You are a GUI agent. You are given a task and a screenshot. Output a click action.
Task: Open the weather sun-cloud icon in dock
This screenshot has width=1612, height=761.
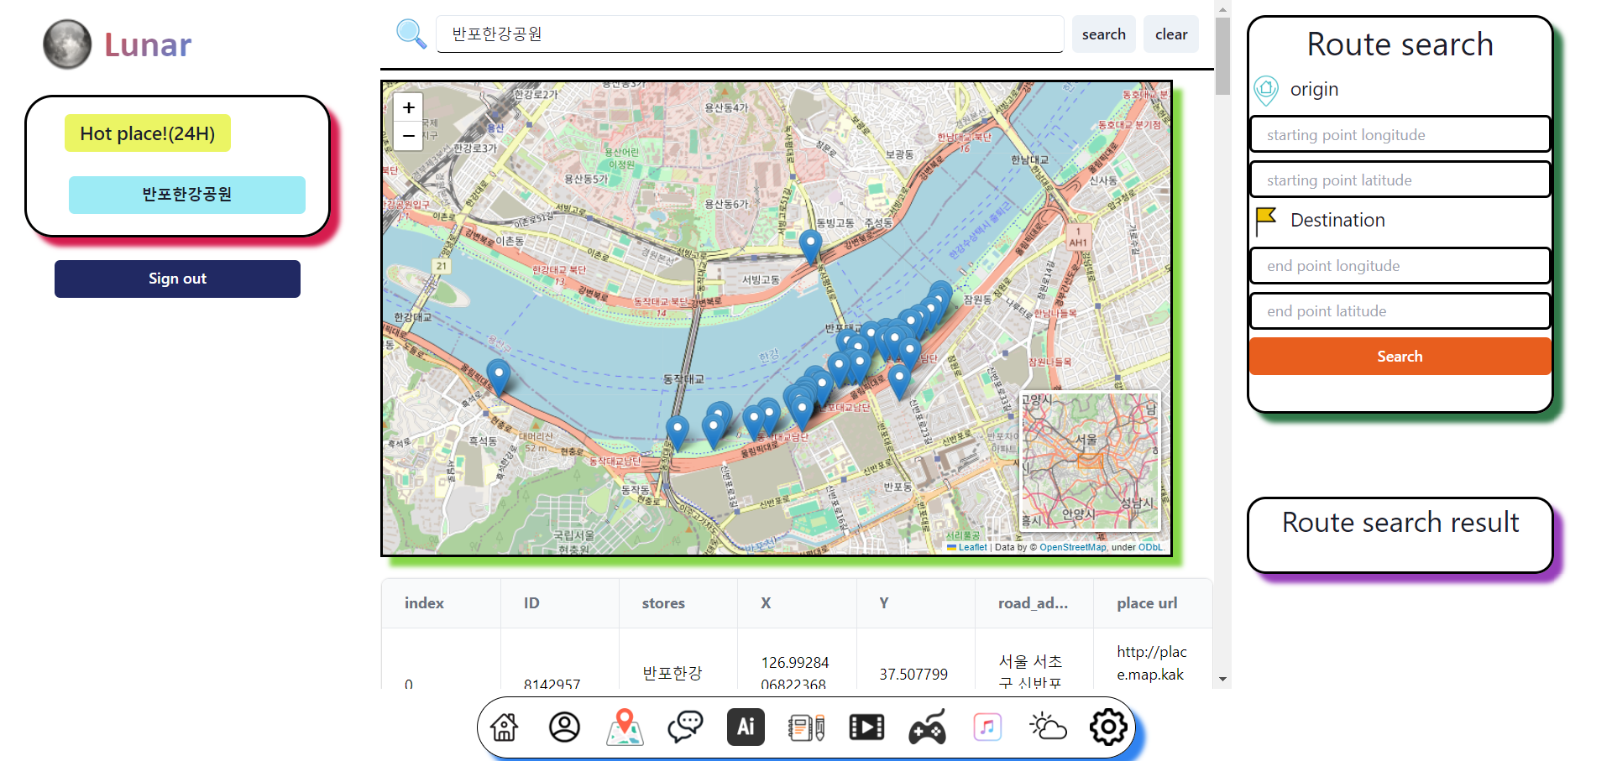[1048, 727]
